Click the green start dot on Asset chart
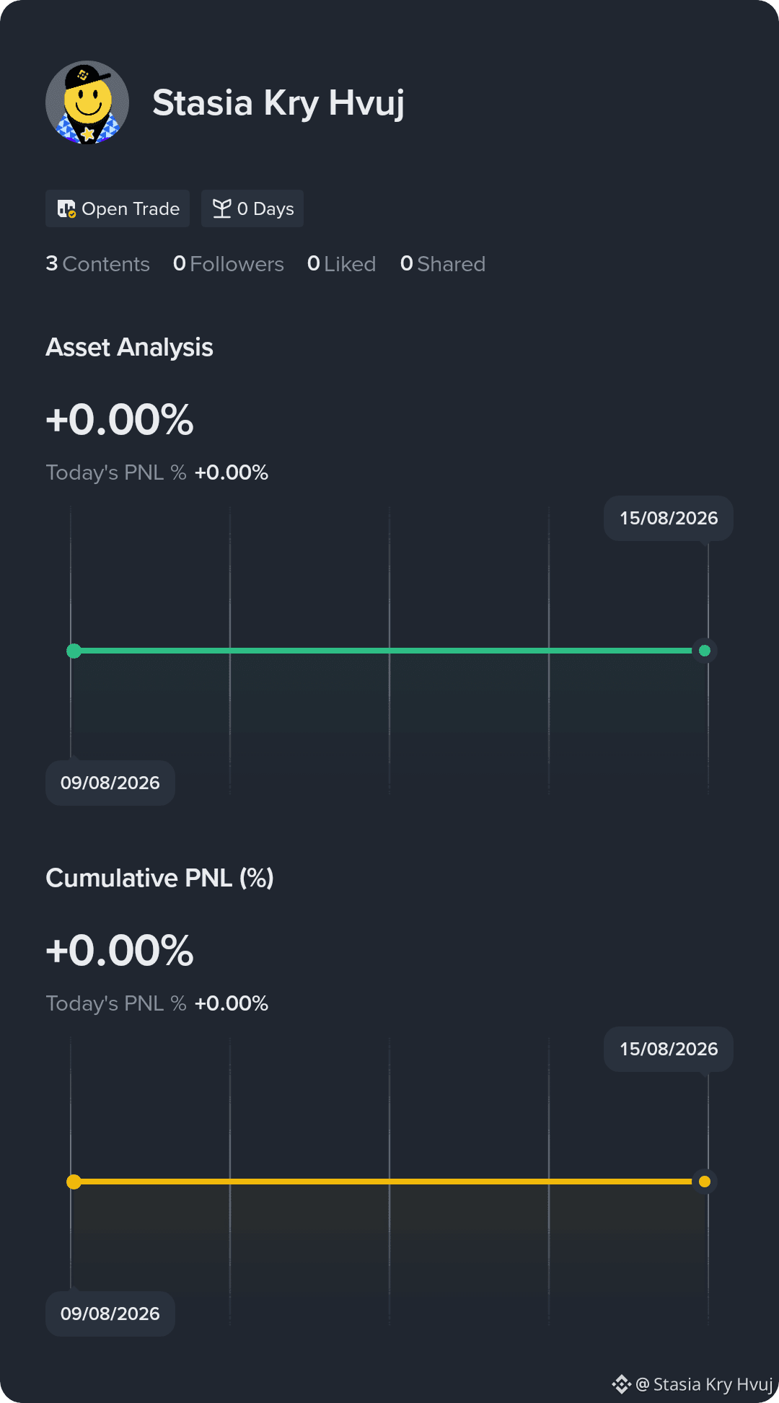Image resolution: width=779 pixels, height=1403 pixels. (x=74, y=651)
